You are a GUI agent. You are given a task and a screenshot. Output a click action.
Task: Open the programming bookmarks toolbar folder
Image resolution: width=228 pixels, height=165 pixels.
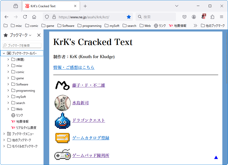point(89,26)
